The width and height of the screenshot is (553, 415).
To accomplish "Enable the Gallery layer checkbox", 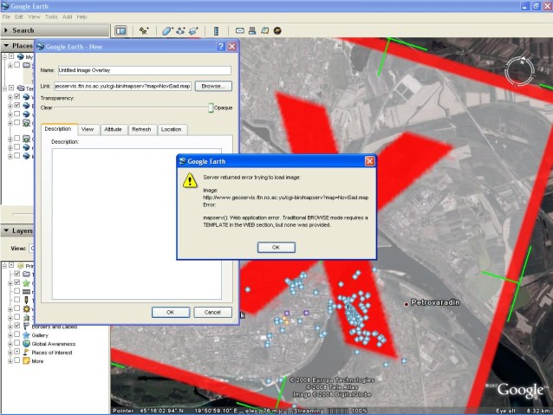I will click(16, 334).
